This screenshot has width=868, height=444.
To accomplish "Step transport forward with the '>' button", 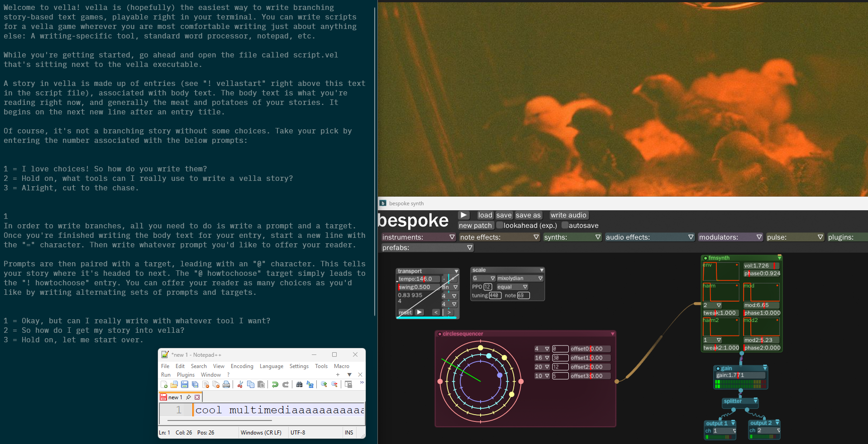I will [x=448, y=312].
